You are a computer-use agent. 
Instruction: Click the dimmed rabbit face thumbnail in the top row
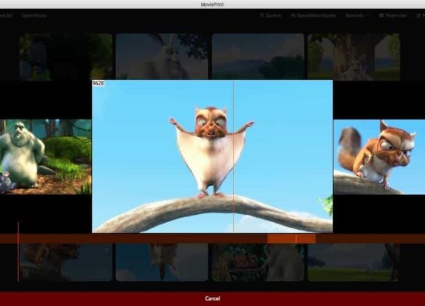(162, 56)
